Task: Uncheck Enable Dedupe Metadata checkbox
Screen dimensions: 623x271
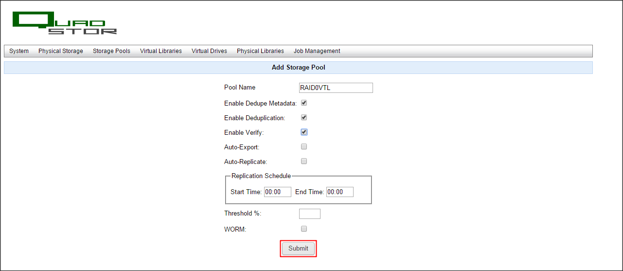Action: 304,103
